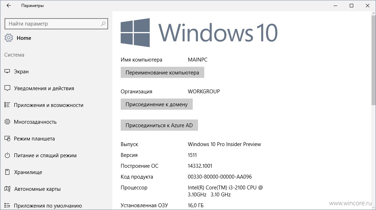The height and width of the screenshot is (210, 376).
Task: Click Переименование компьютера button
Action: click(x=162, y=72)
